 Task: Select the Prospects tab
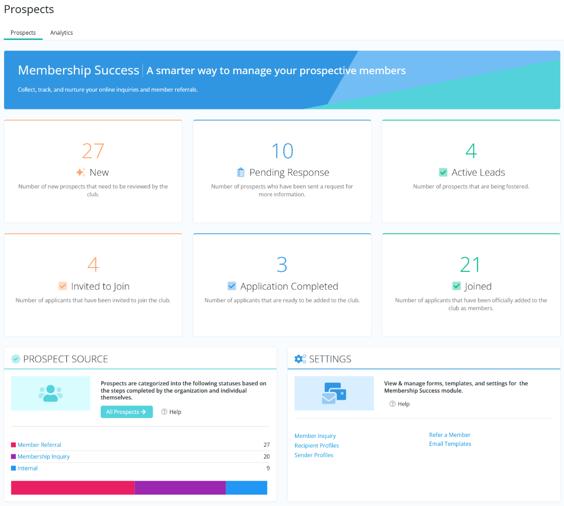(x=23, y=32)
